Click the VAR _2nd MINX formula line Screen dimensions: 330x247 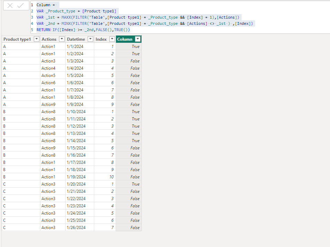pyautogui.click(x=145, y=23)
